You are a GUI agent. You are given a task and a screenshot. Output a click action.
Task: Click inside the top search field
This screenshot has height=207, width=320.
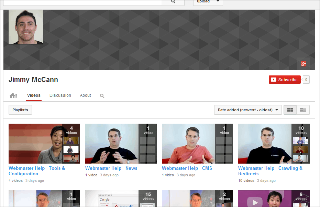coord(82,2)
